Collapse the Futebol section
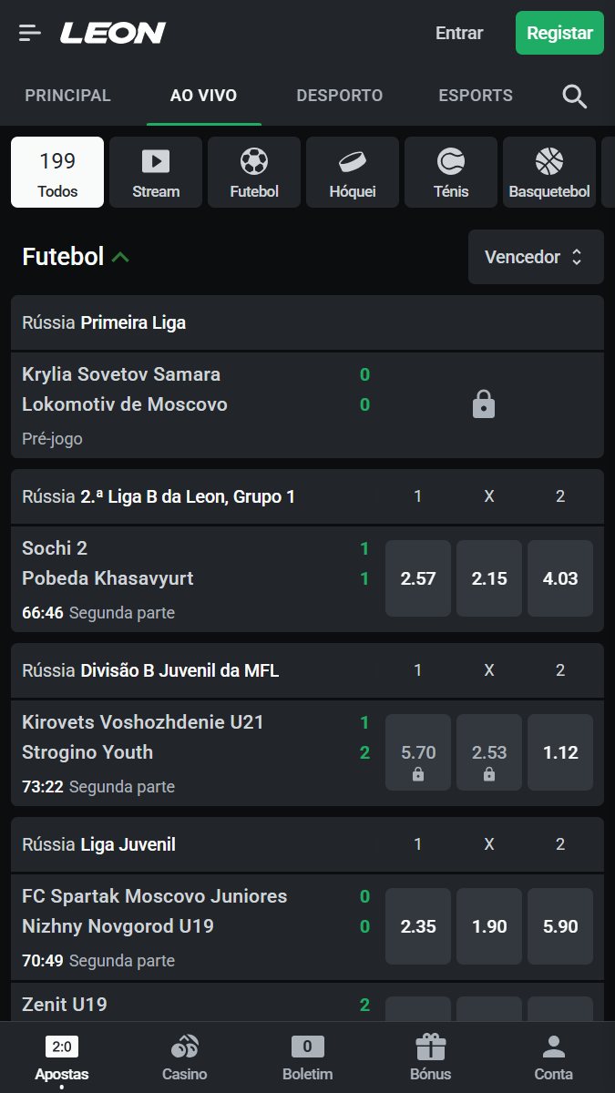Viewport: 615px width, 1093px height. (x=120, y=257)
